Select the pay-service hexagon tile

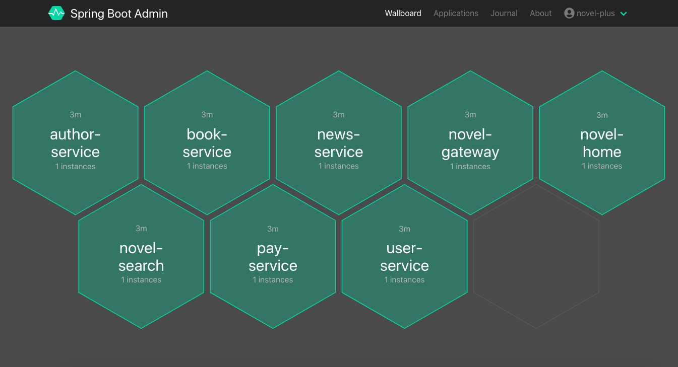pos(273,256)
